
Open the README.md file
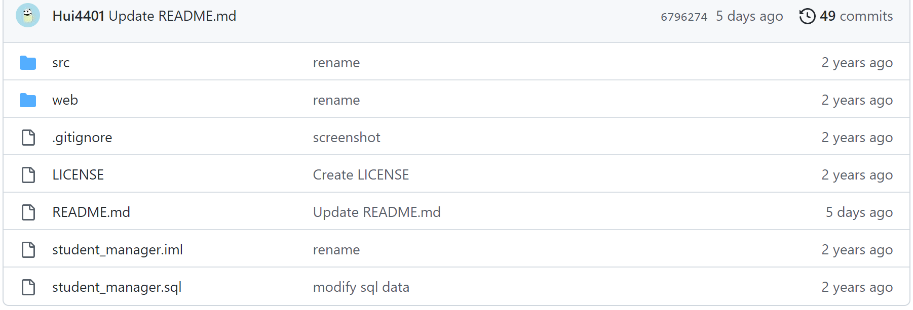coord(91,212)
